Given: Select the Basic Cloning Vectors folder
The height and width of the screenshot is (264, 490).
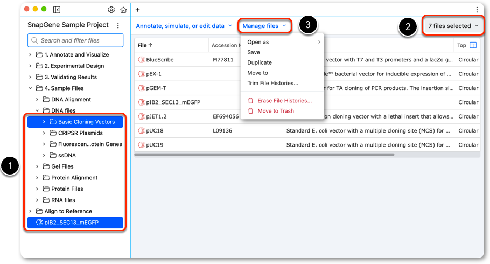Looking at the screenshot, I should (x=75, y=122).
